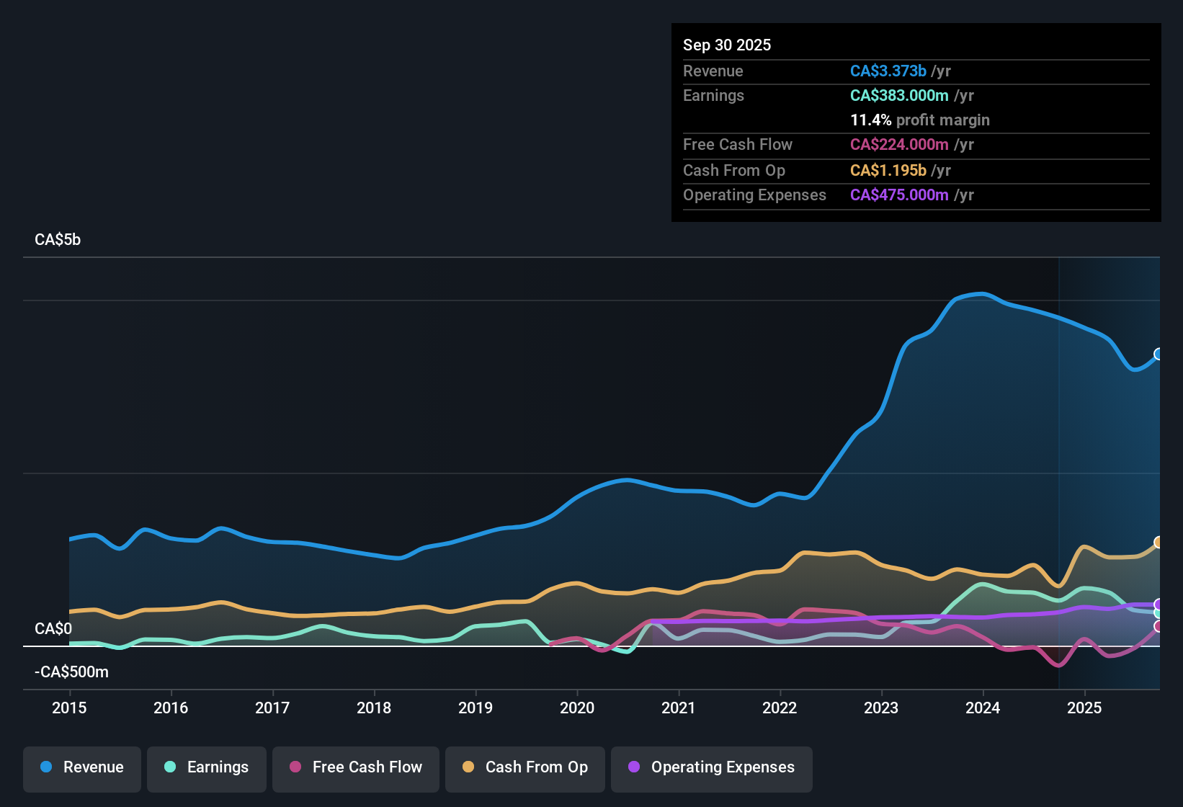Select the Earnings endpoint marker on chart
Image resolution: width=1183 pixels, height=807 pixels.
tap(1159, 613)
